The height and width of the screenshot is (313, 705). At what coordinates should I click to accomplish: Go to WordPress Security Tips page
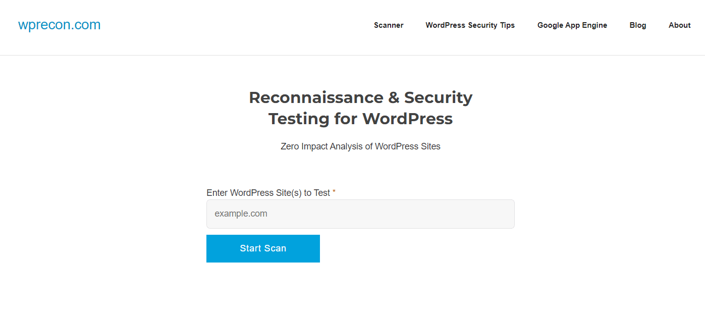pyautogui.click(x=470, y=25)
